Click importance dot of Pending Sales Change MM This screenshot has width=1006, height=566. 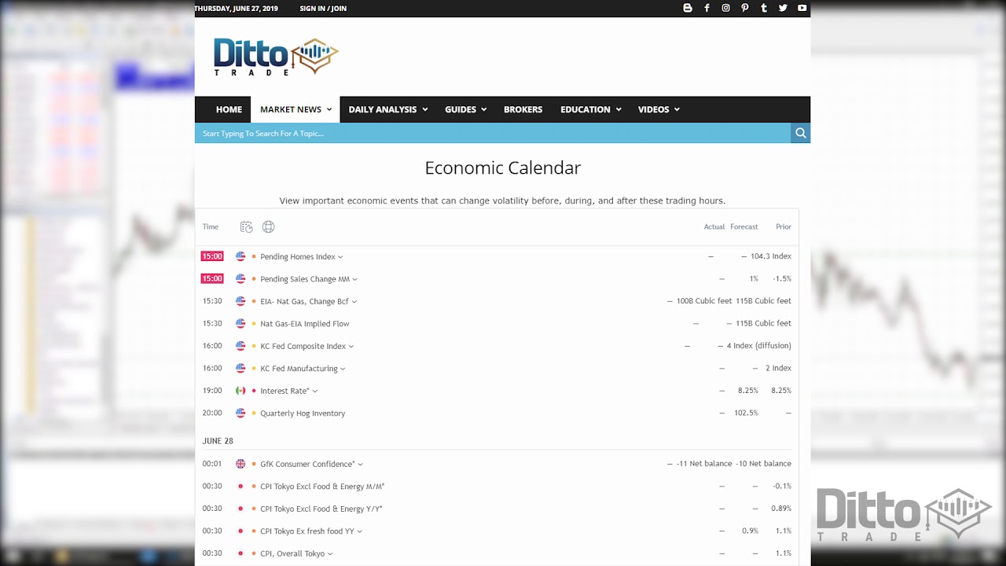[254, 278]
